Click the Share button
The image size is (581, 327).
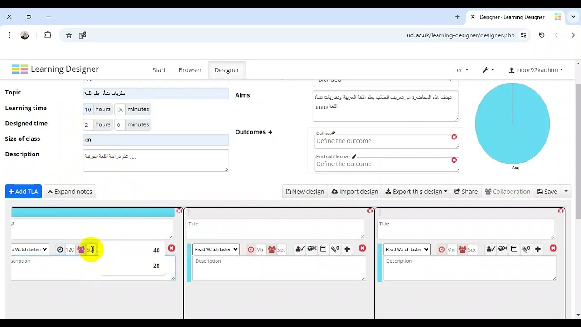[x=466, y=192]
